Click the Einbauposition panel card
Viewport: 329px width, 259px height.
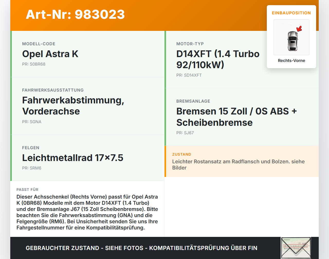click(291, 36)
